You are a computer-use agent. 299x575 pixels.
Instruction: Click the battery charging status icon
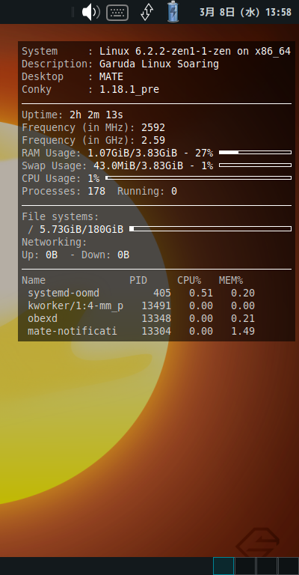[173, 12]
